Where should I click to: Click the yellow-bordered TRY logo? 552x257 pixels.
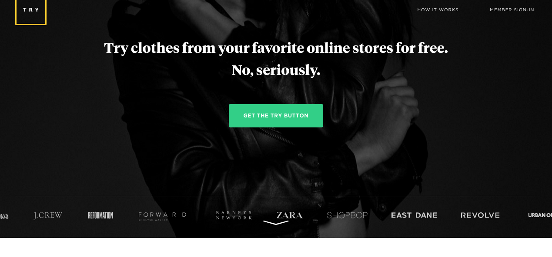pyautogui.click(x=31, y=12)
